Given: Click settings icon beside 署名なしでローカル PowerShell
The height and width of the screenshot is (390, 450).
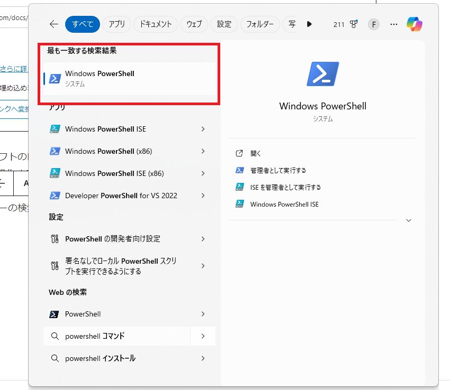Looking at the screenshot, I should click(55, 266).
